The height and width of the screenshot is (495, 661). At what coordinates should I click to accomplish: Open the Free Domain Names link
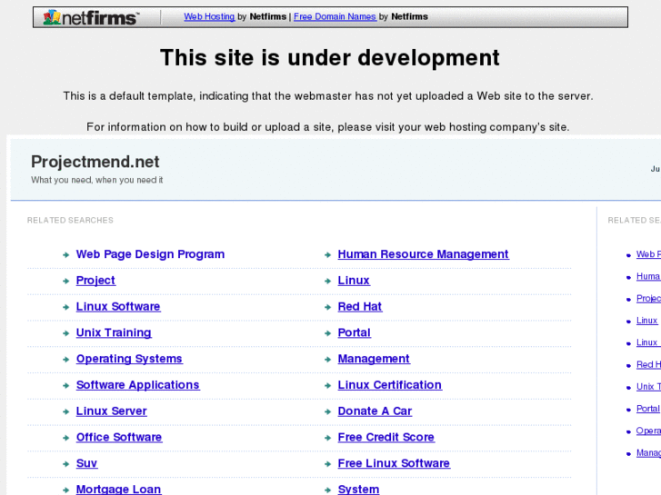[335, 16]
